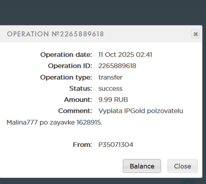Click the Close button
Screen dimensions: 206x184
coord(183,166)
